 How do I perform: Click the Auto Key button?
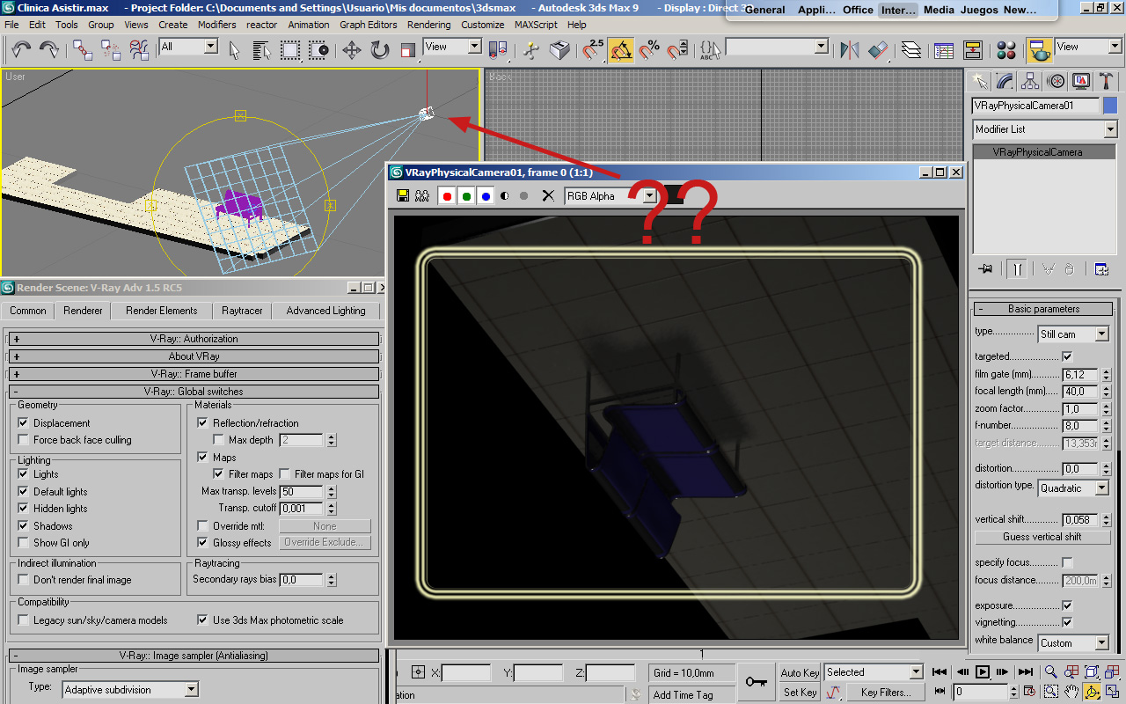800,673
